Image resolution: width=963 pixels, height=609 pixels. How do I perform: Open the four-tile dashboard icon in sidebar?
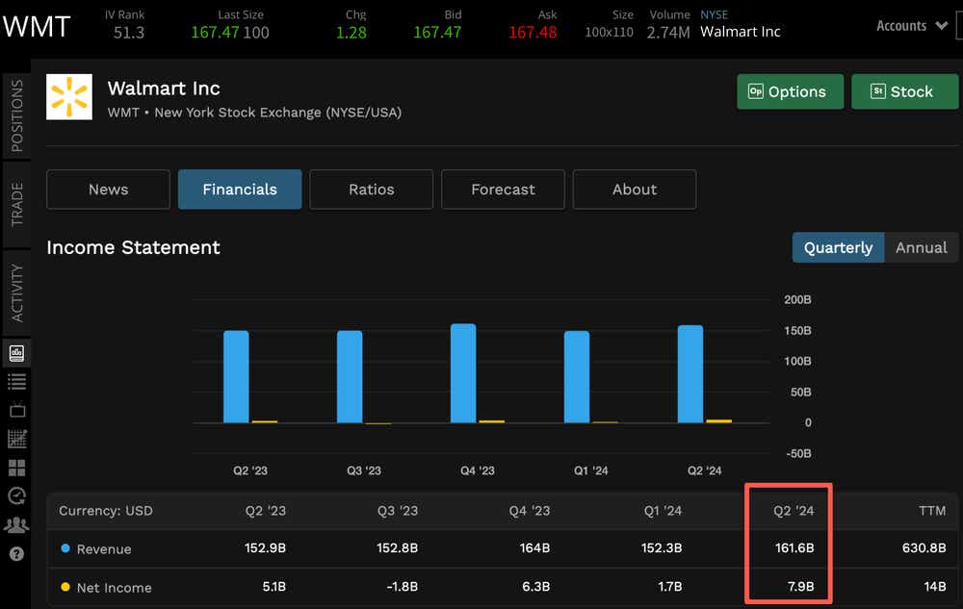click(17, 468)
